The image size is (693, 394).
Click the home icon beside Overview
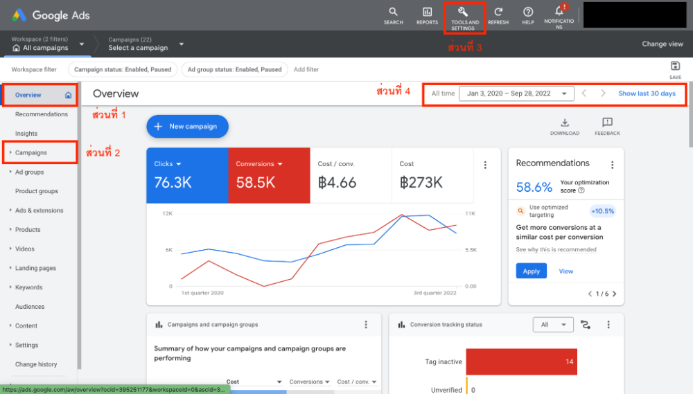[68, 95]
